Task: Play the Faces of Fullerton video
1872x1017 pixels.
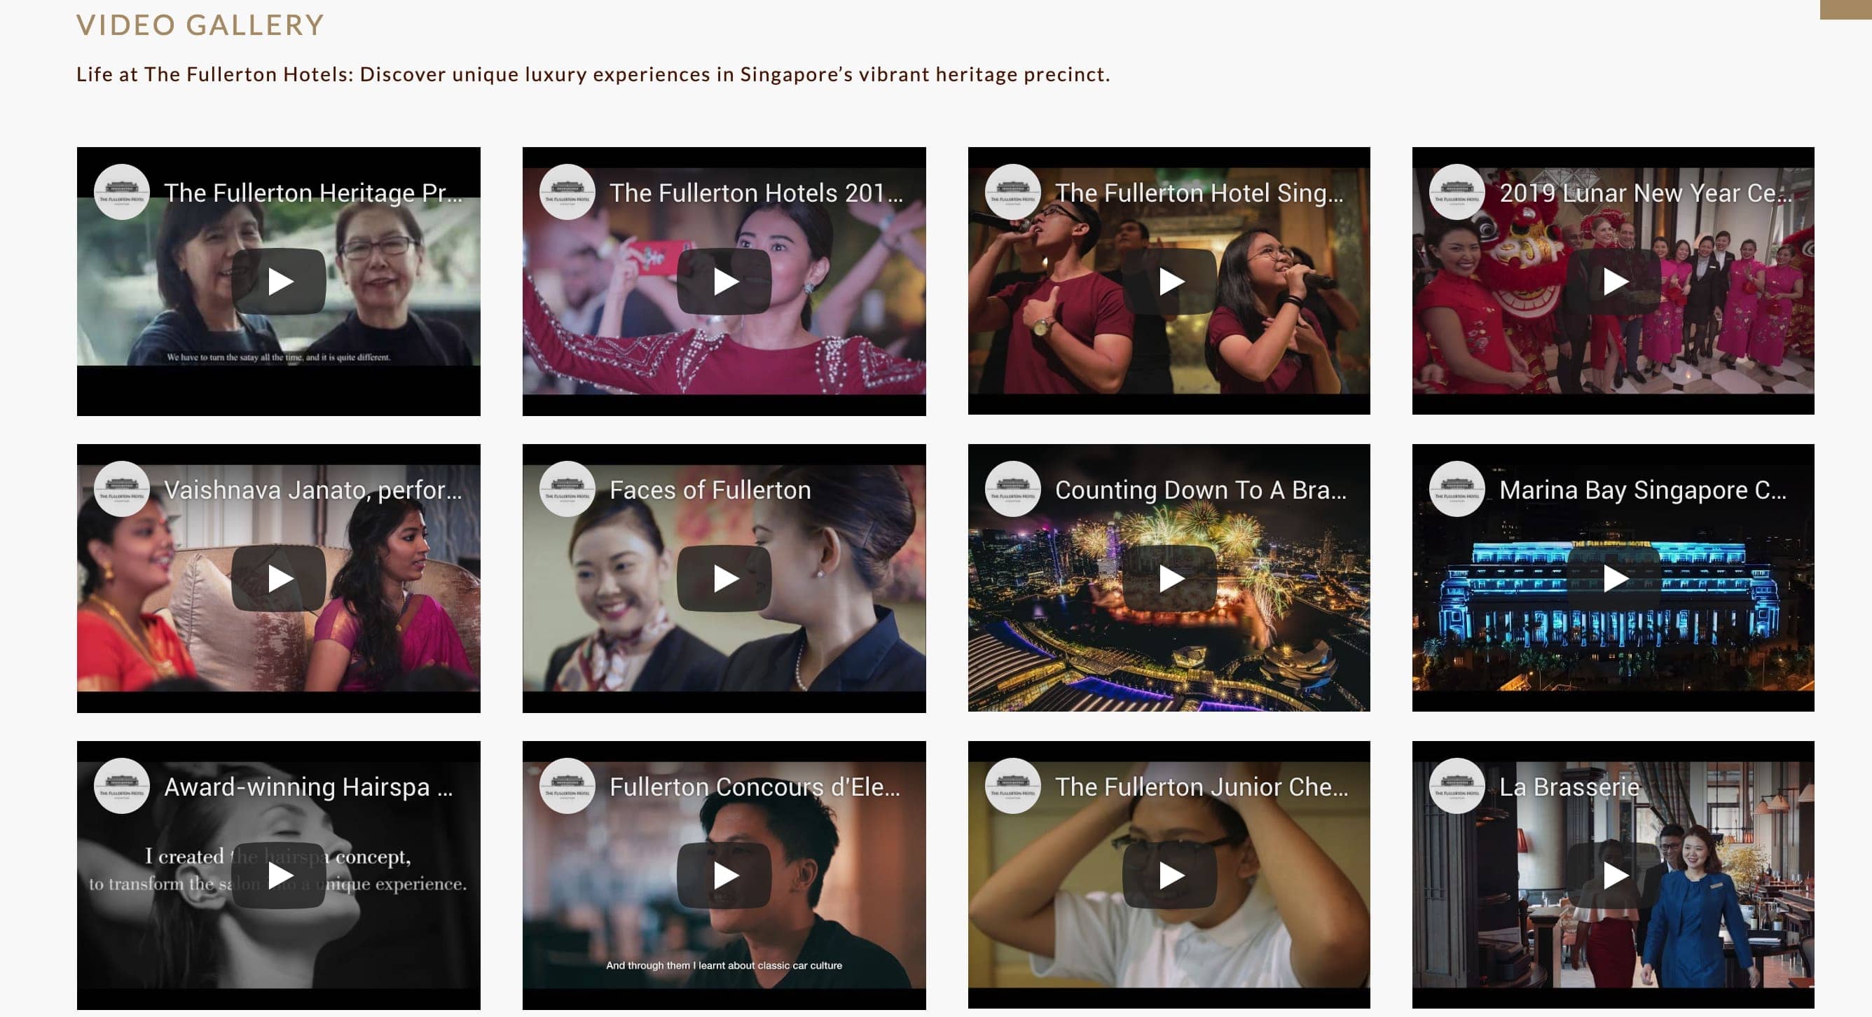Action: 724,579
